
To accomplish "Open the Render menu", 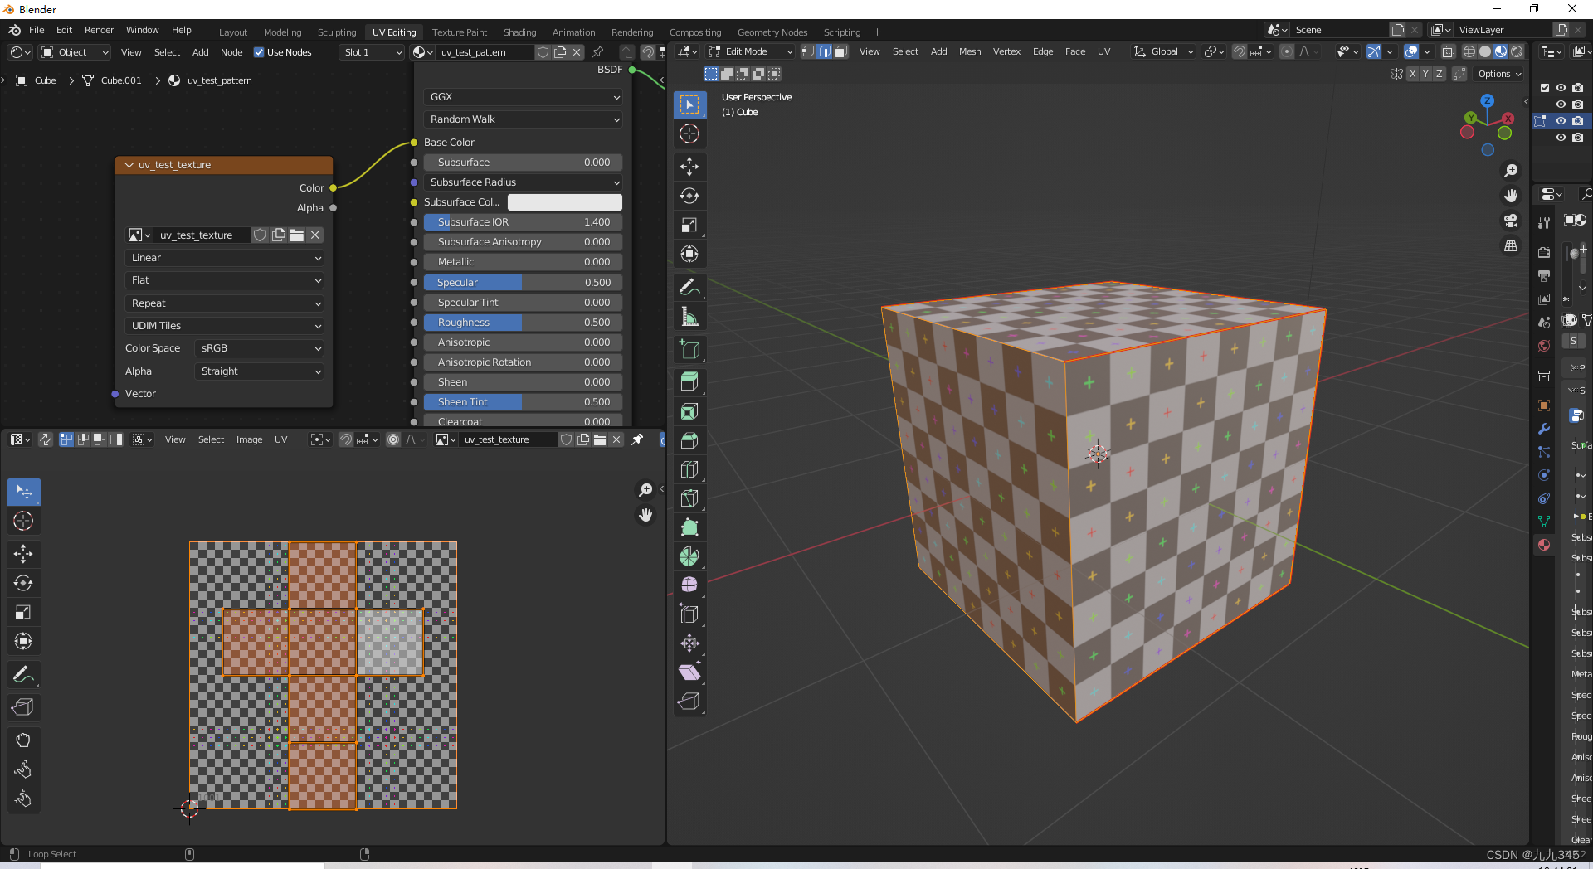I will click(99, 30).
